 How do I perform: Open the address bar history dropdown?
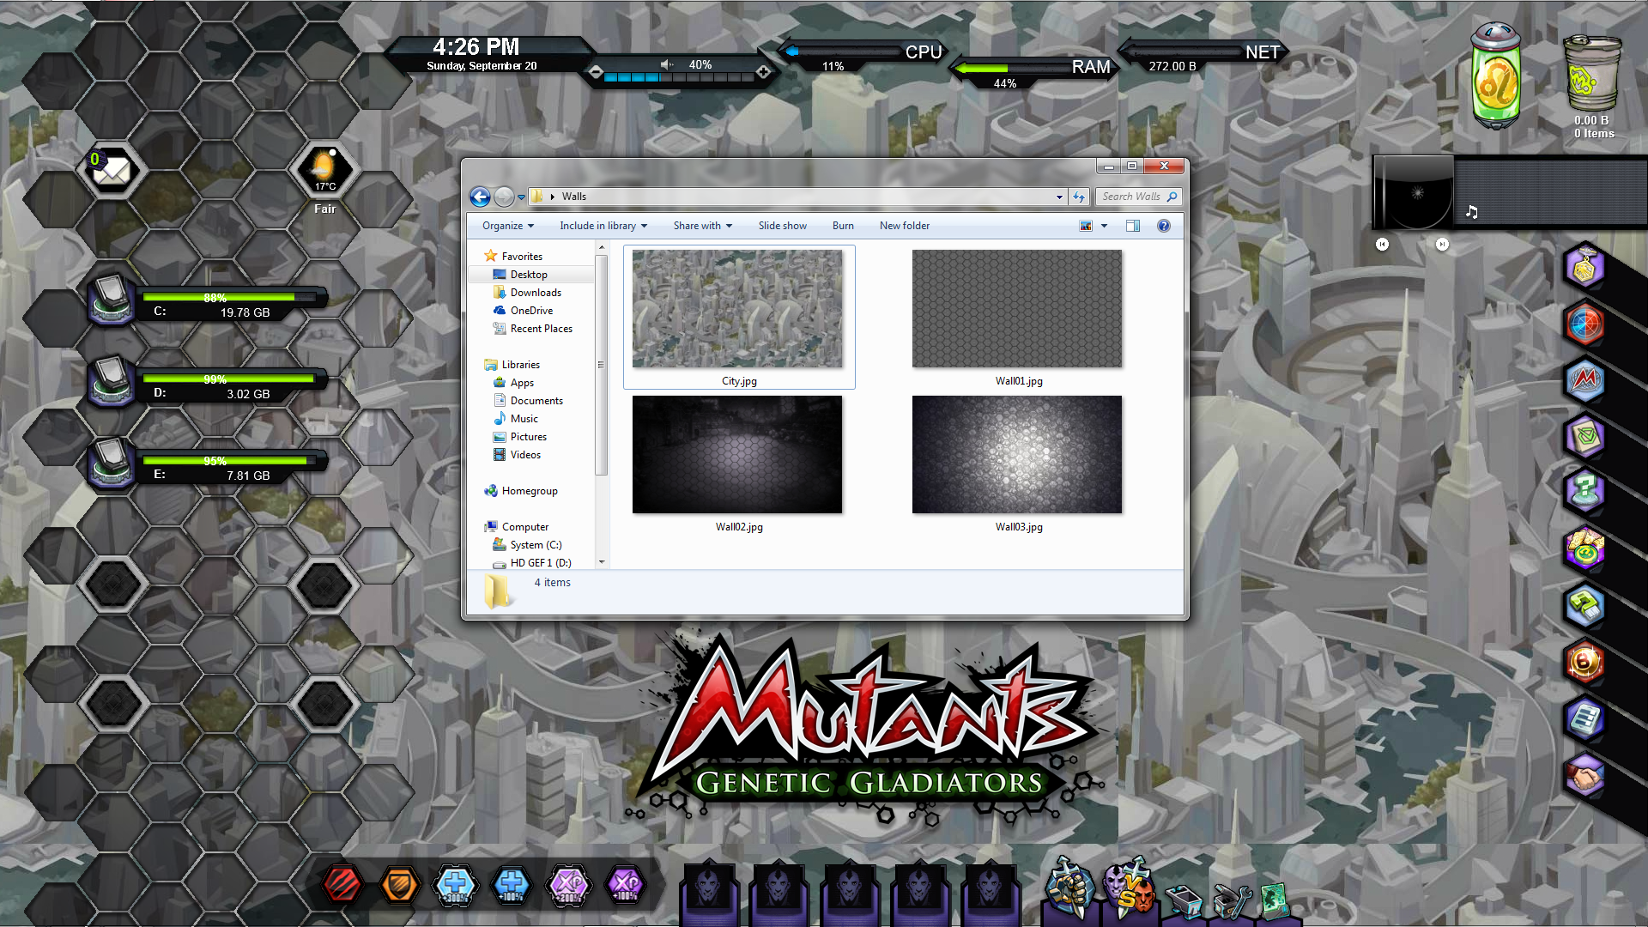1059,197
